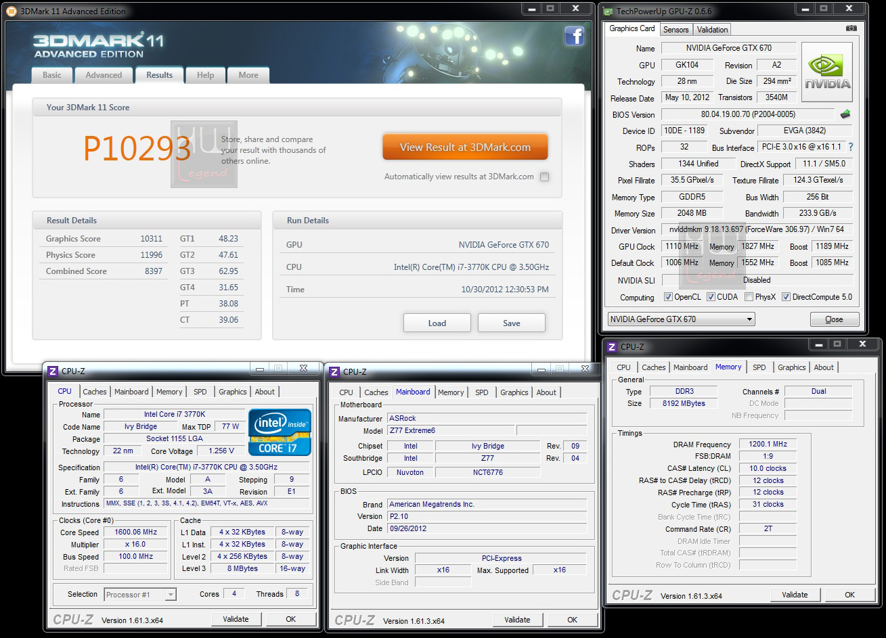Toggle the OpenCL checkbox in GPU-Z
The image size is (886, 638).
[668, 297]
